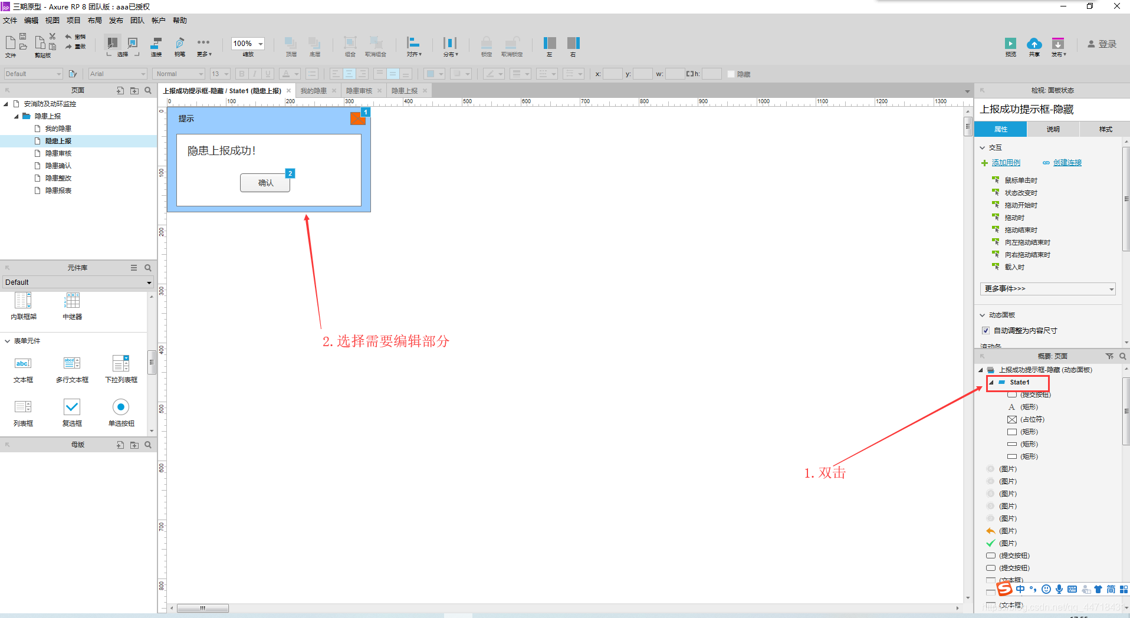
Task: Search pages with the magnifier icon
Action: click(148, 90)
